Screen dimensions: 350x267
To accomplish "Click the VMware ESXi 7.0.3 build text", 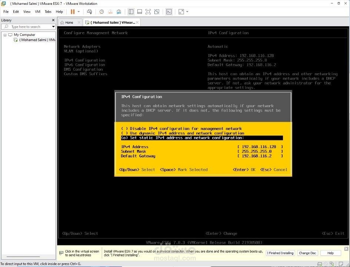I will point(204,243).
